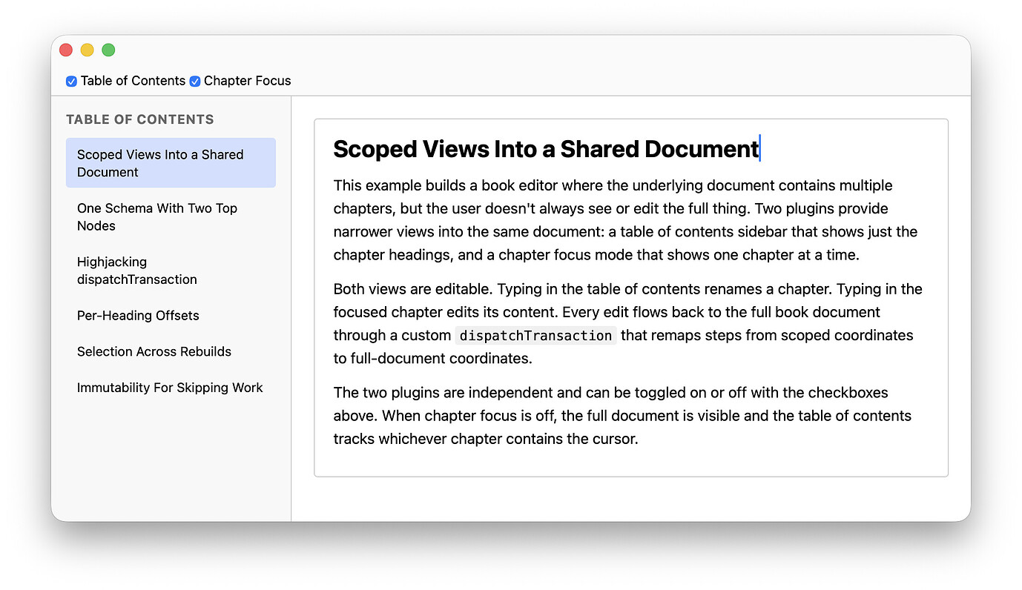Screen dimensions: 1022x590
Task: Click the paragraph beginning 'The two plugins are independent'
Action: coord(622,416)
